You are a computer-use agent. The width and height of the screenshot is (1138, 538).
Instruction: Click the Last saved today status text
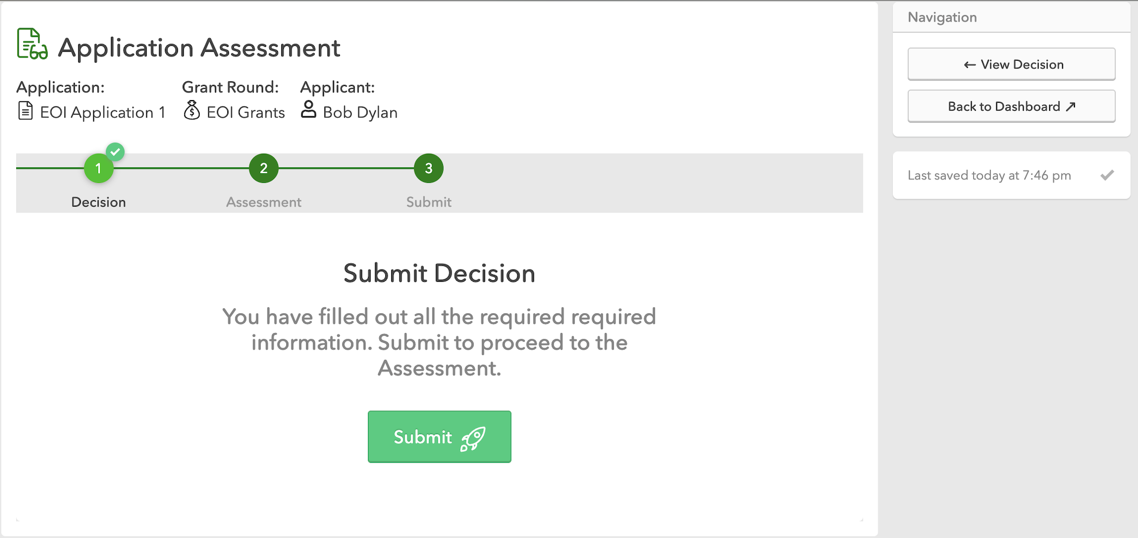[989, 175]
